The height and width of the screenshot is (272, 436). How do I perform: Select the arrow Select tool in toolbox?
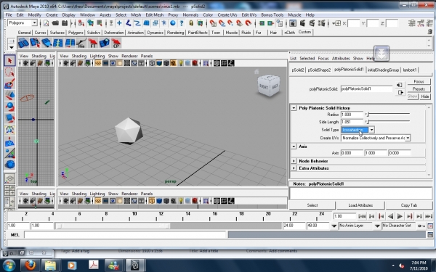(10, 60)
